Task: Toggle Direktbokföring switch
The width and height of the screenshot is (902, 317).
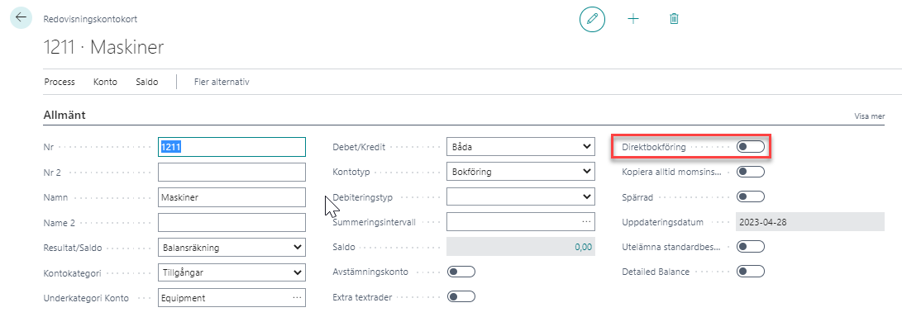Action: click(x=751, y=147)
